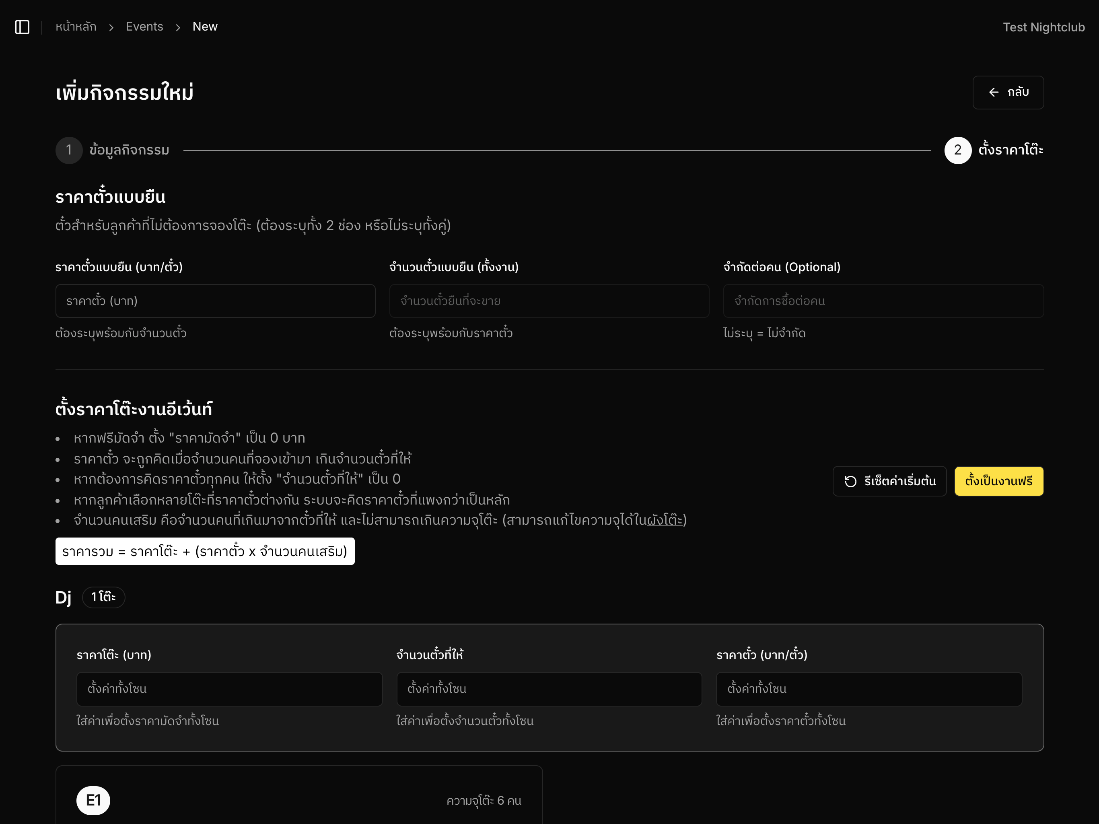Click the กลับ back button
Screen dimensions: 1099x824
(1008, 93)
